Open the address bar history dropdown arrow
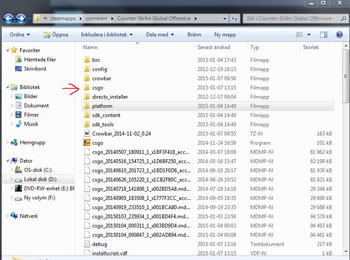The image size is (350, 260). click(224, 19)
